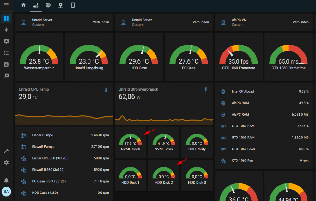Open the History chart icon in sidebar
Viewport: 316px width, 201px height.
6,64
